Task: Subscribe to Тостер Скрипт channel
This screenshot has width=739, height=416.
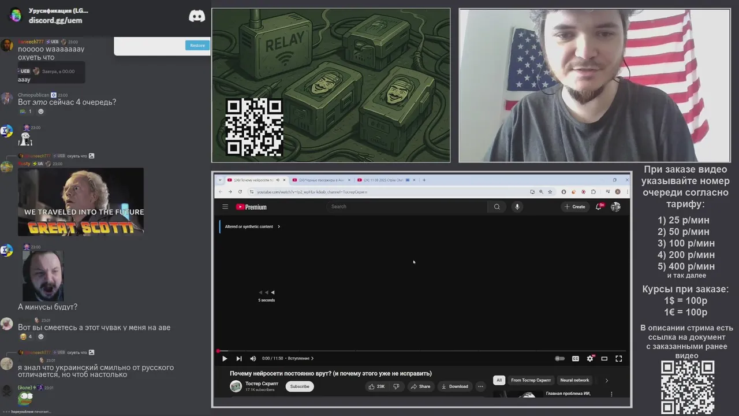Action: click(x=300, y=387)
